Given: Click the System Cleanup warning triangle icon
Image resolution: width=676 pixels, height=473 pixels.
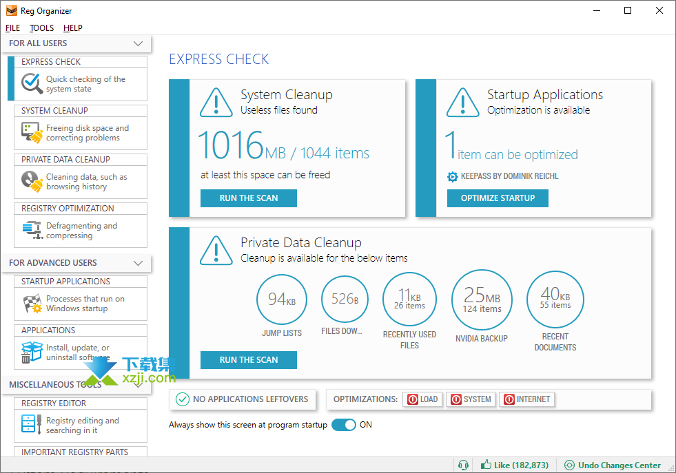Looking at the screenshot, I should pos(216,103).
